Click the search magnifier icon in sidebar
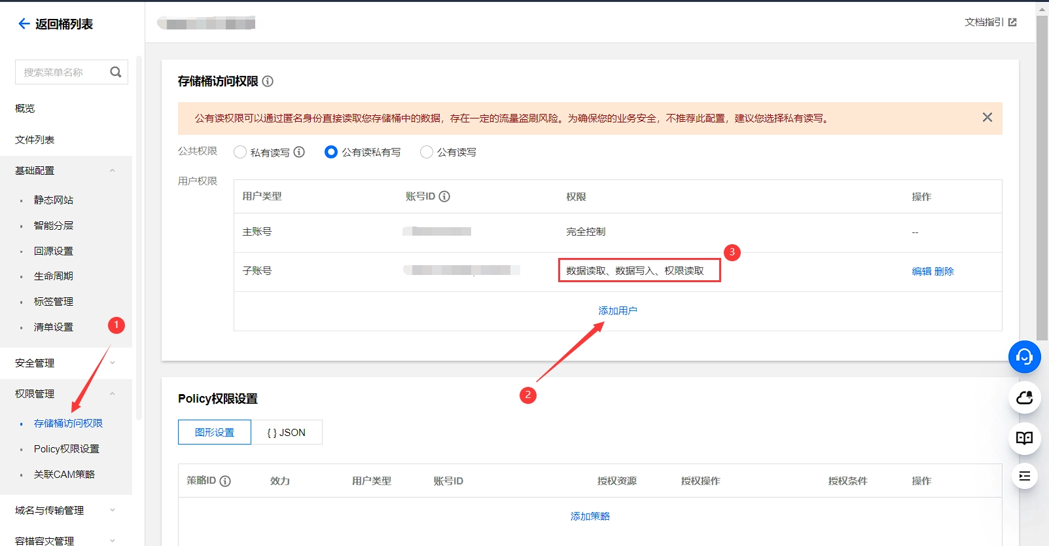This screenshot has width=1049, height=546. 116,72
